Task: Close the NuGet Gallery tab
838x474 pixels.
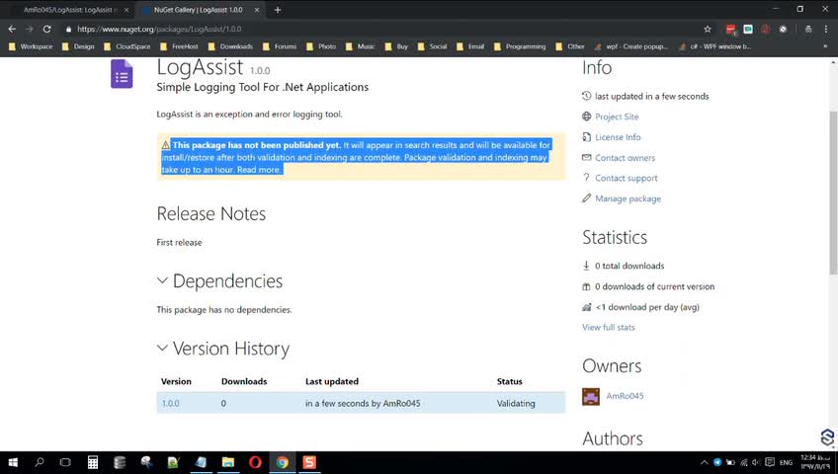Action: (257, 10)
